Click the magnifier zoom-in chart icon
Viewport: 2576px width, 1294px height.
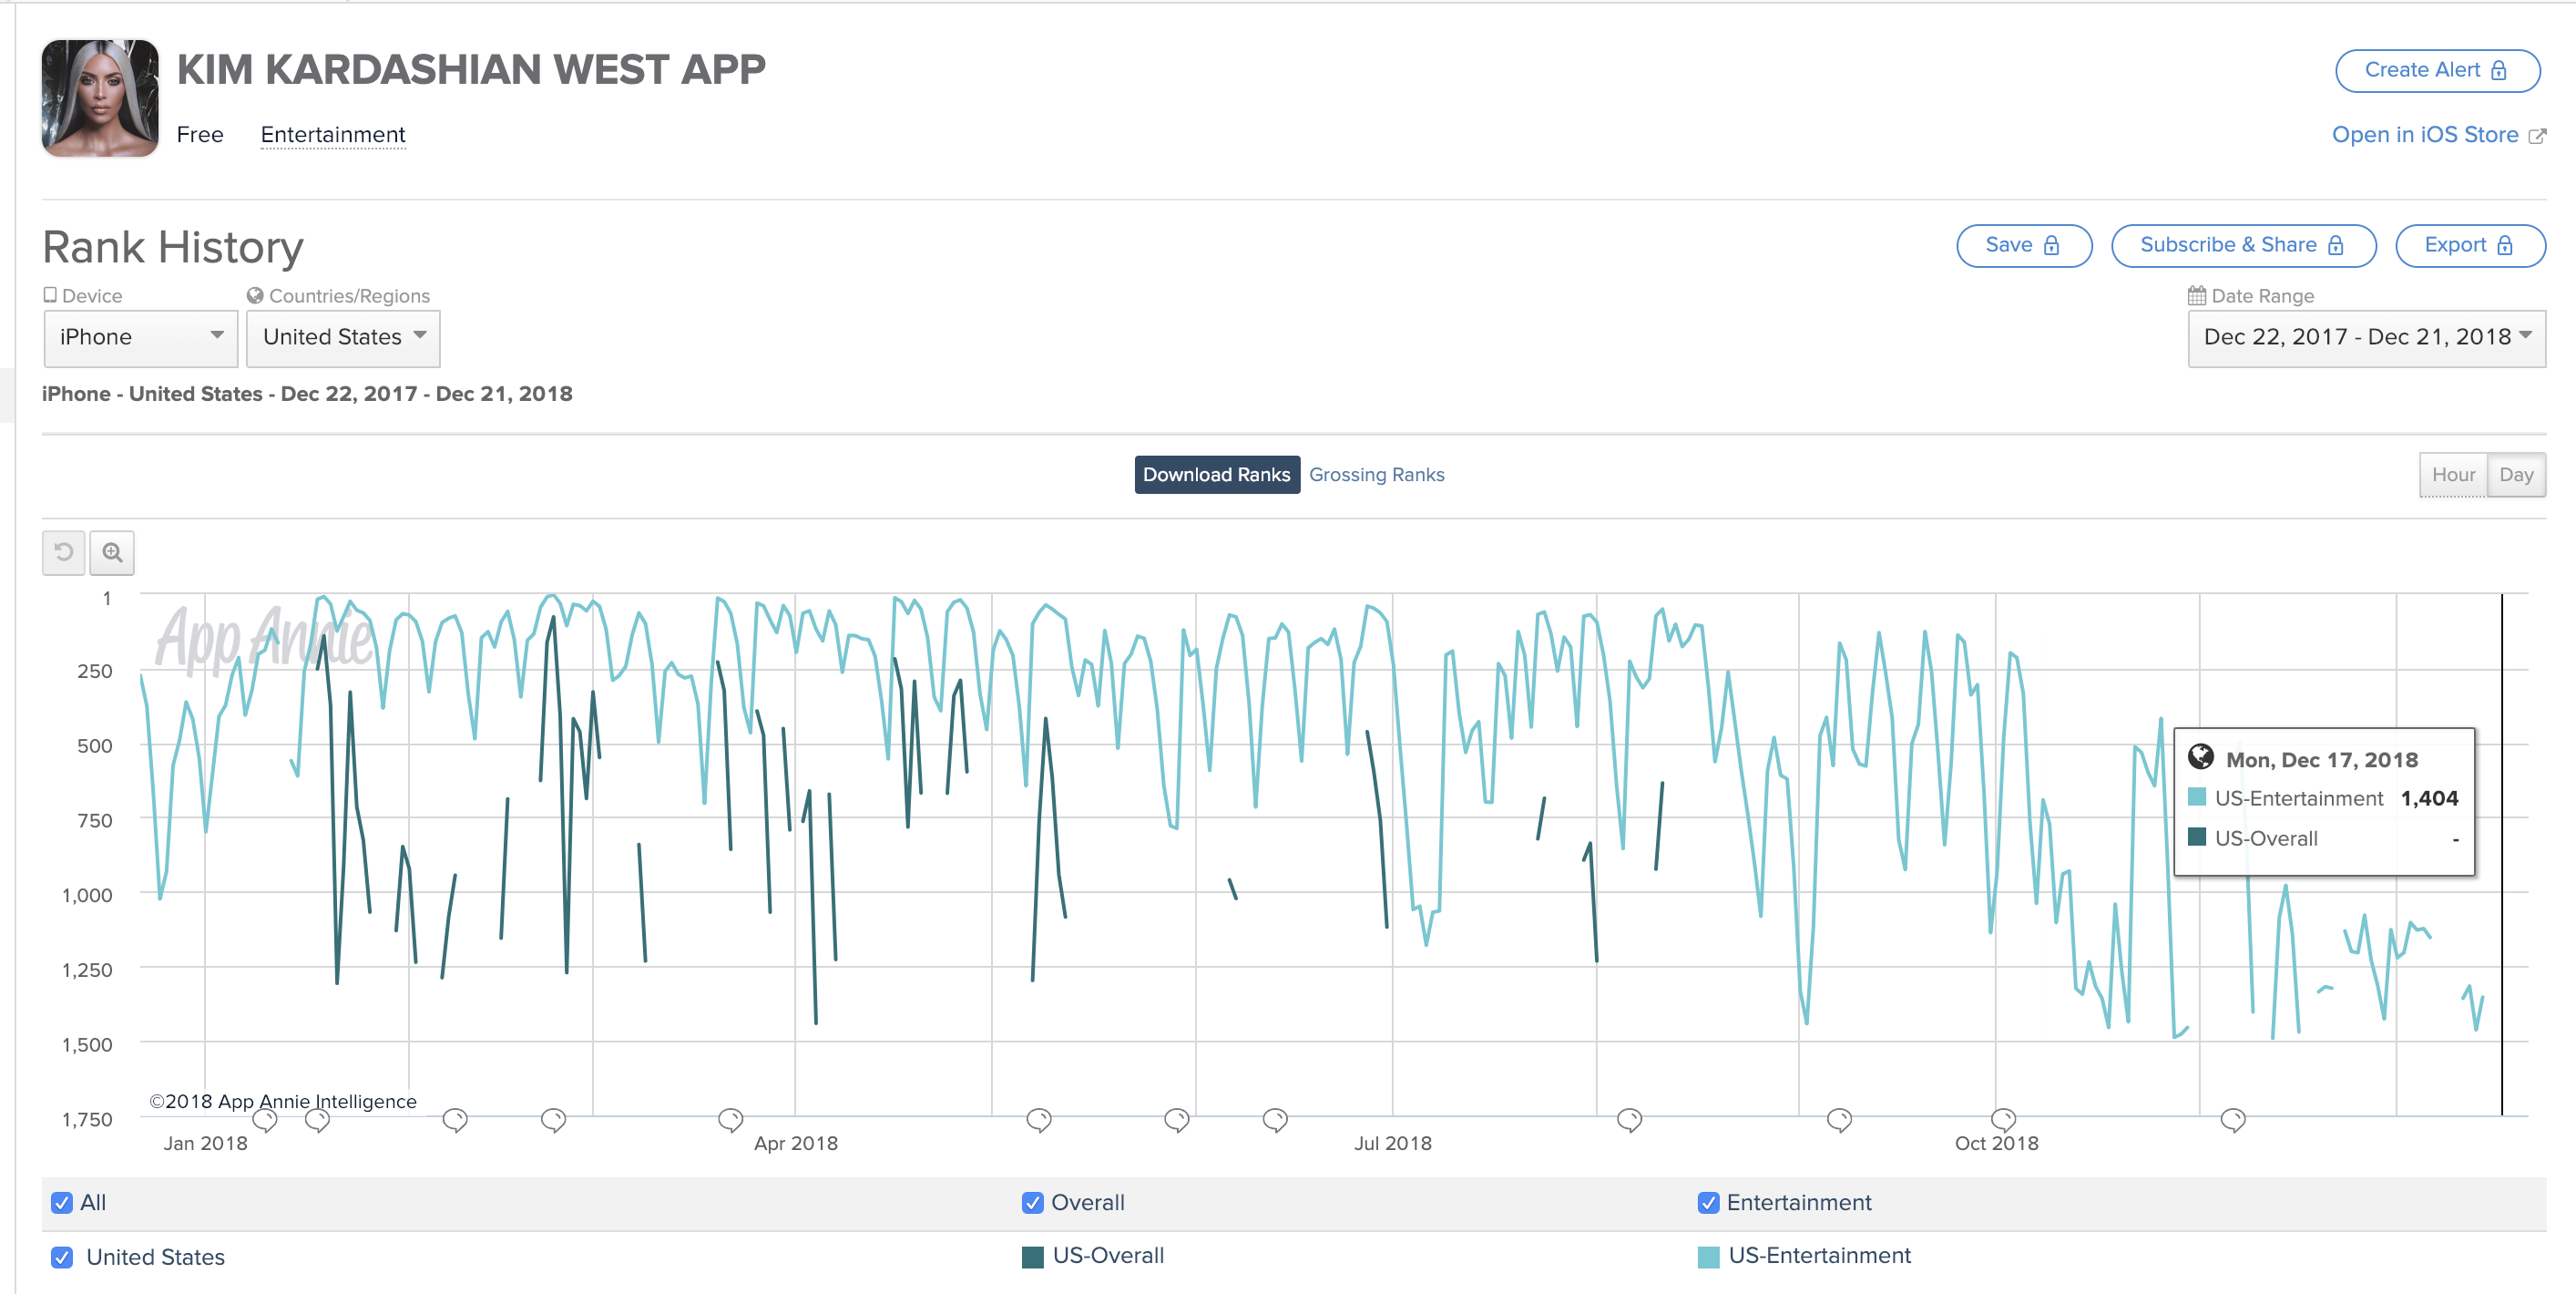[112, 552]
